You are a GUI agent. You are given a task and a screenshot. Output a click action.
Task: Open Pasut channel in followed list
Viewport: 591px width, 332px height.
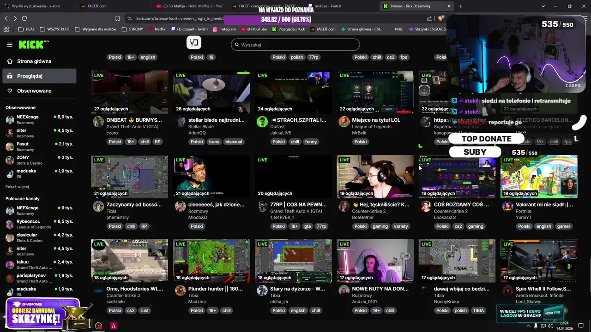(39, 147)
